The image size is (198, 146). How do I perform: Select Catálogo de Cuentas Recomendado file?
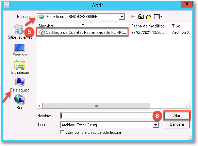(x=82, y=32)
